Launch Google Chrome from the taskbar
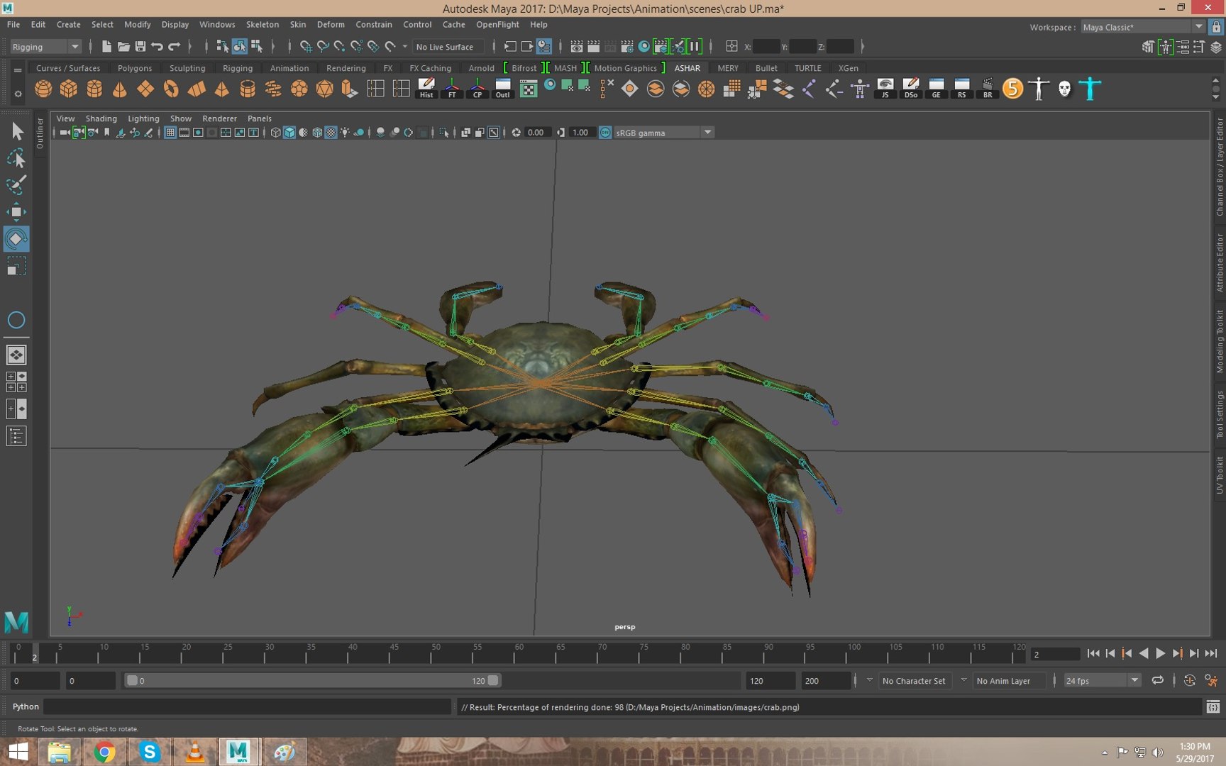Viewport: 1226px width, 766px height. click(104, 751)
